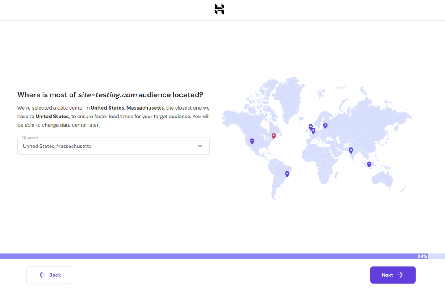Click the Next button to continue
Image resolution: width=445 pixels, height=288 pixels.
point(392,275)
